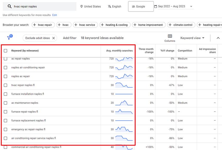Add 'climate control' to broaden search

tap(181, 25)
